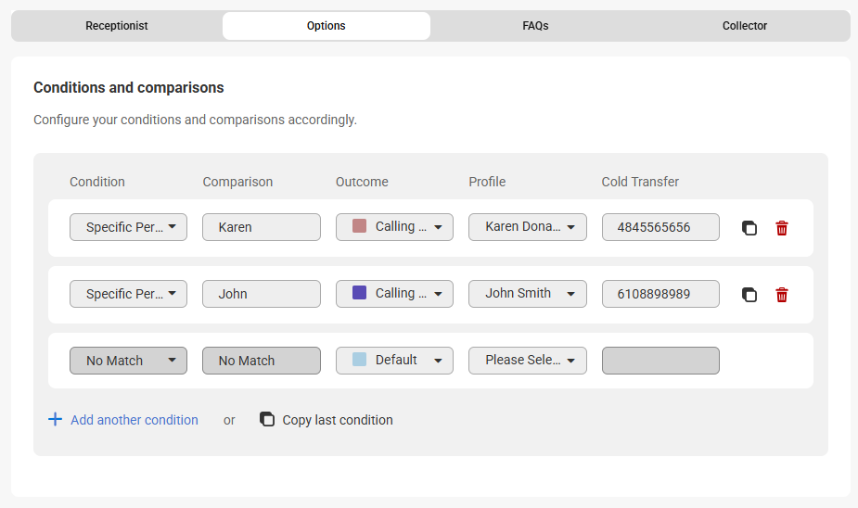Click the plus icon to add condition
This screenshot has width=858, height=508.
[x=55, y=420]
